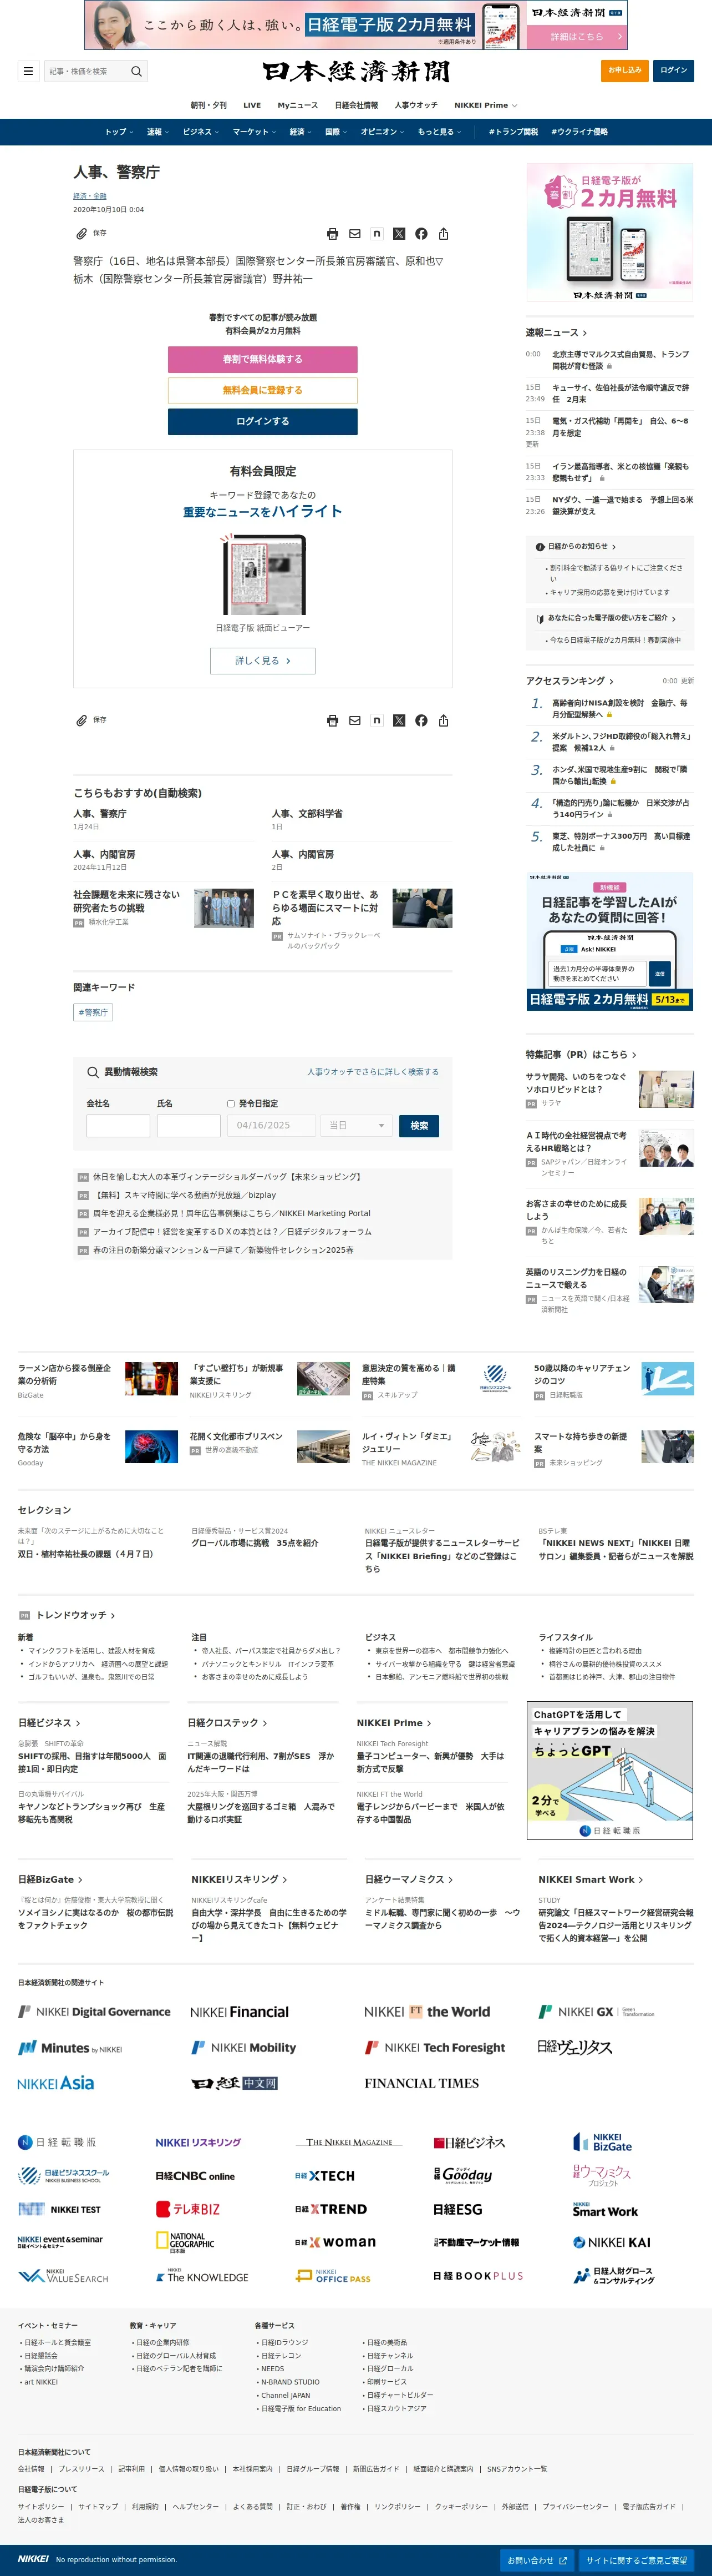This screenshot has width=712, height=2576.
Task: Click the 詳しく見る button
Action: pyautogui.click(x=263, y=661)
